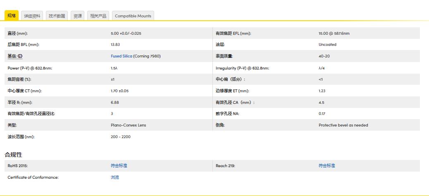Screen dimensions: 429x196
Task: Click Reach 219 符合标准 link
Action: coord(327,166)
